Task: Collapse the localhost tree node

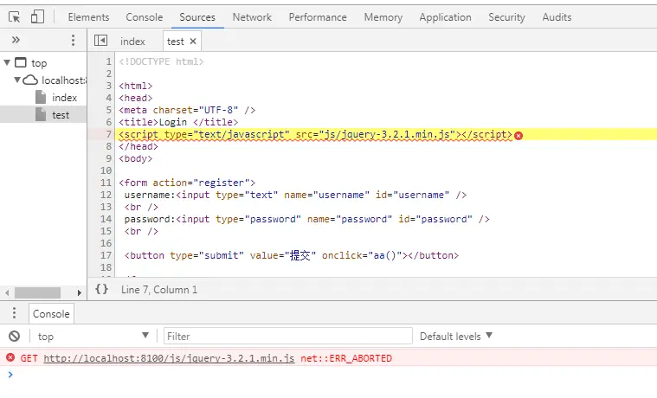Action: coord(17,80)
